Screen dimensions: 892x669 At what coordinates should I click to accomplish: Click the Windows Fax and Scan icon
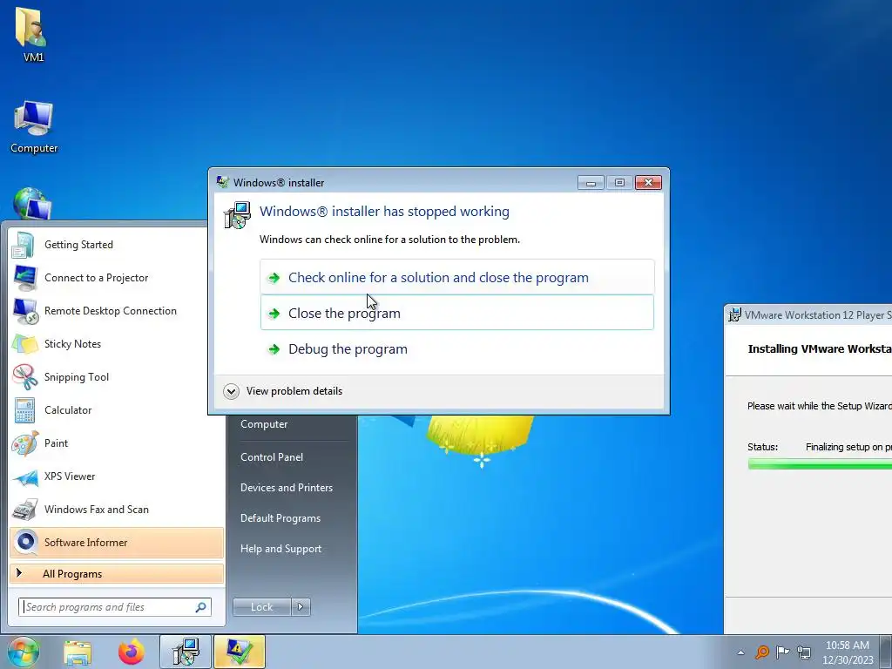[x=24, y=509]
